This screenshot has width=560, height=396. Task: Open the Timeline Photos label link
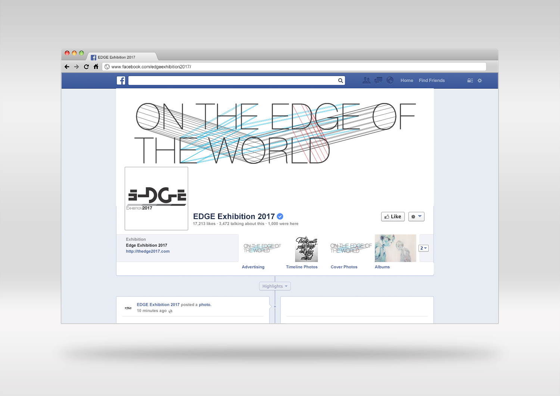pyautogui.click(x=302, y=267)
